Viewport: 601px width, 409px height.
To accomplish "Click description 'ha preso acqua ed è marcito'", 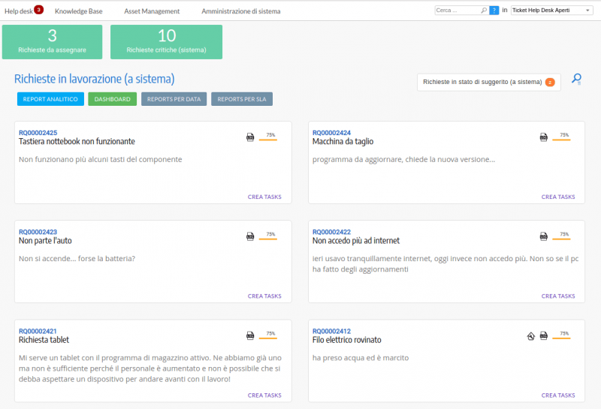I will tap(361, 358).
